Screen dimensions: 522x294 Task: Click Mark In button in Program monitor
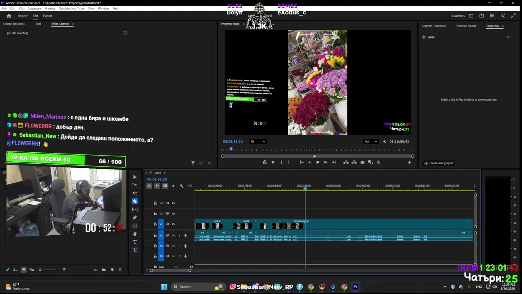(281, 163)
